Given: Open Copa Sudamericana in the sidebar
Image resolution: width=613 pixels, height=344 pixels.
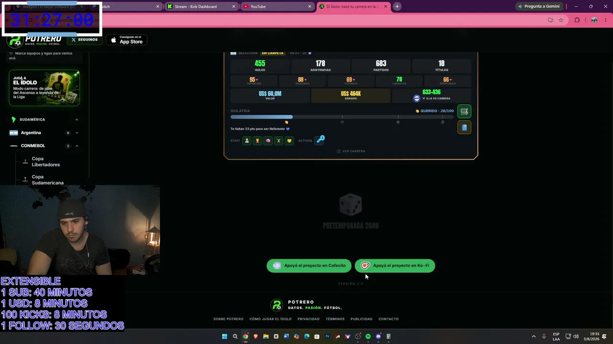Looking at the screenshot, I should click(47, 180).
